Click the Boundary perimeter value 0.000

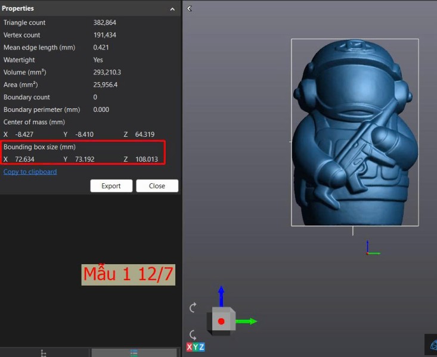pos(101,109)
